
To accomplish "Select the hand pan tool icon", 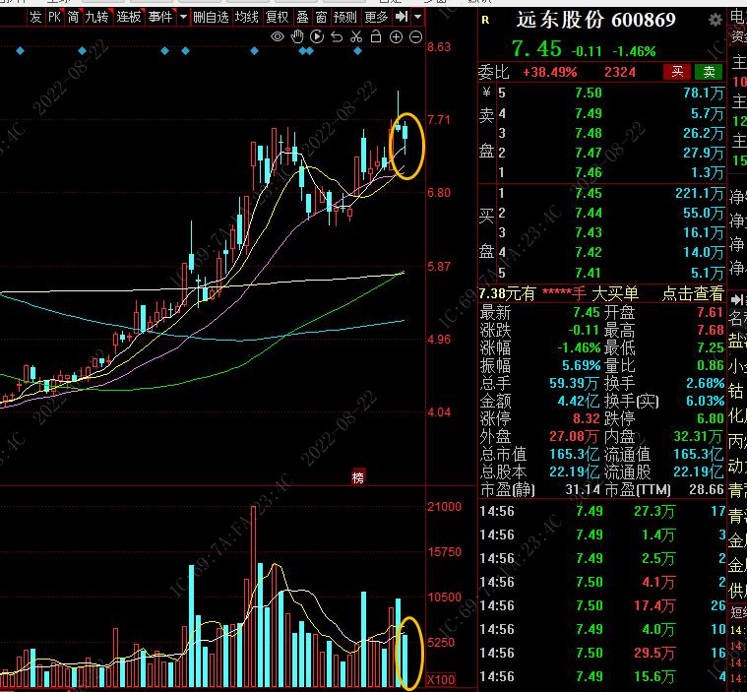I will (297, 36).
